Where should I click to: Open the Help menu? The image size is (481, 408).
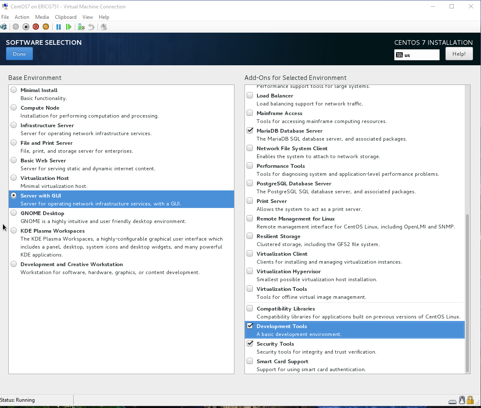pyautogui.click(x=104, y=17)
